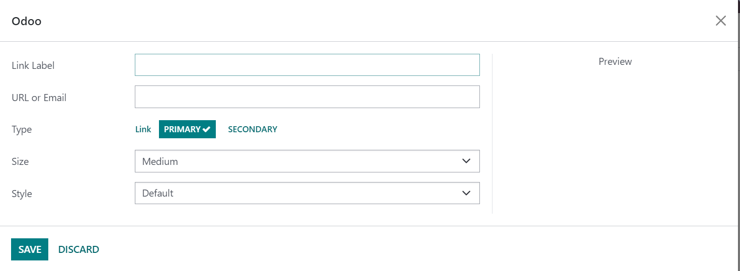Image resolution: width=740 pixels, height=271 pixels.
Task: Focus the Link Label text field
Action: 307,65
